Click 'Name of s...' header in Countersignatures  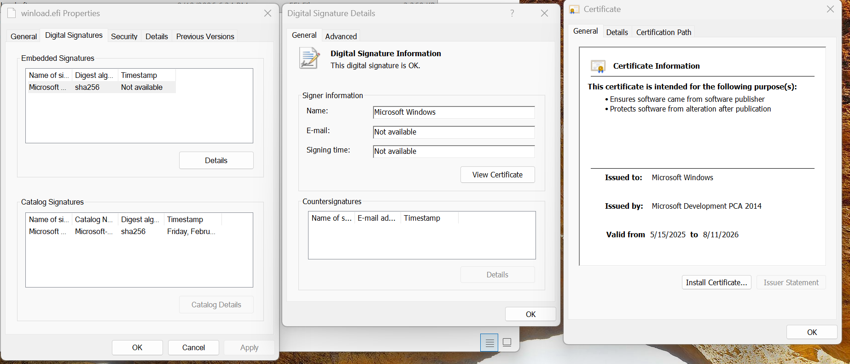click(x=332, y=218)
